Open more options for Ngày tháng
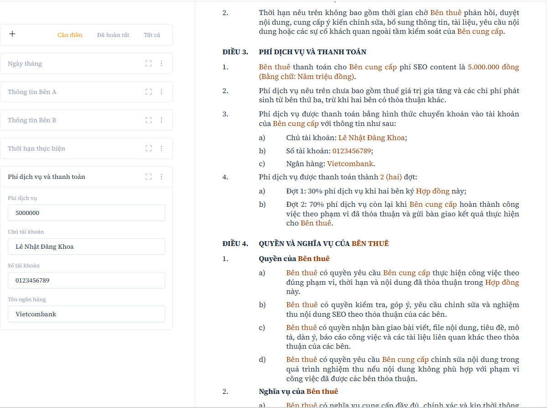This screenshot has width=547, height=408. (x=161, y=63)
